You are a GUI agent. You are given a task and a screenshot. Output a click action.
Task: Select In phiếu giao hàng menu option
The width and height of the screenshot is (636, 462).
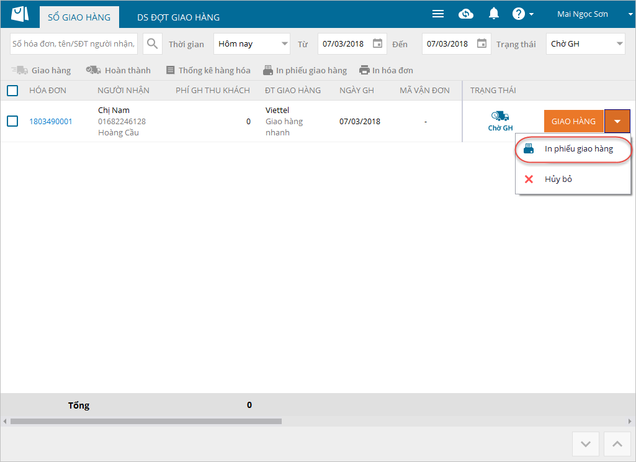pos(578,149)
